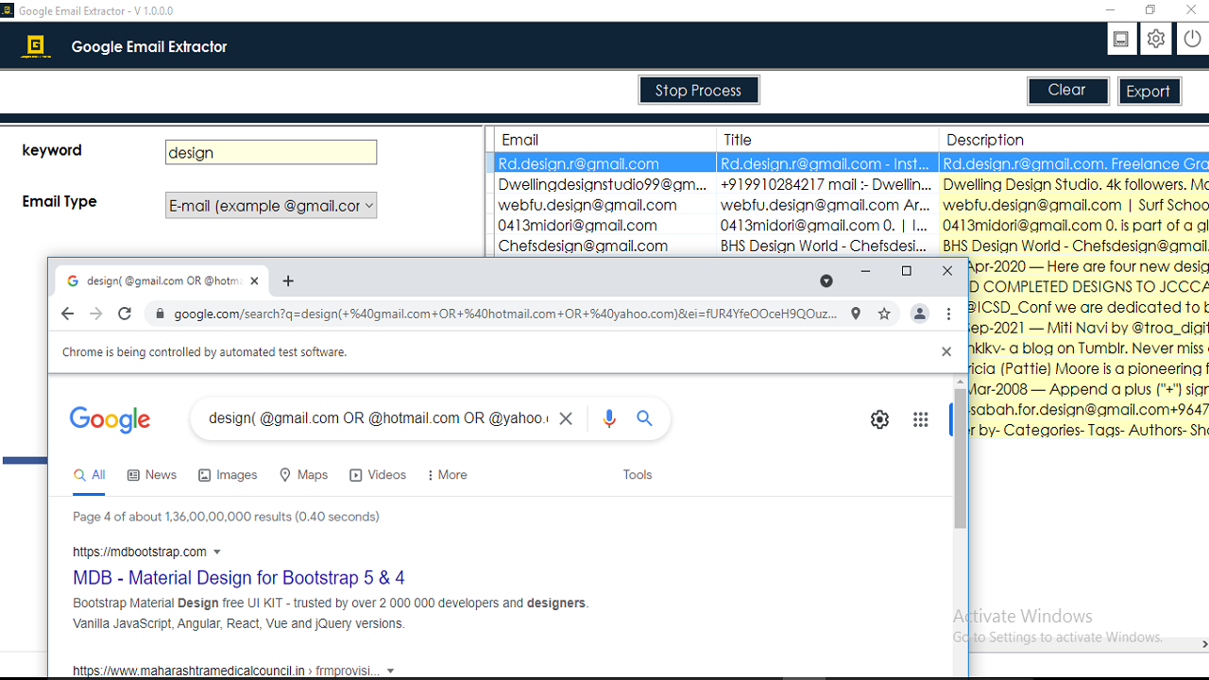This screenshot has height=680, width=1209.
Task: Switch to the Images search tab
Action: tap(228, 474)
